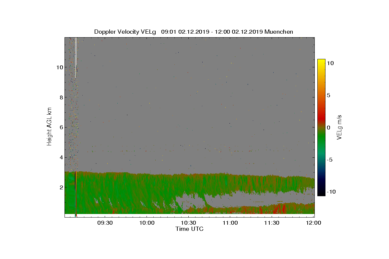Viewport: 389px width, 259px height.
Task: Click the 'Height AGL km' axis label
Action: click(49, 126)
